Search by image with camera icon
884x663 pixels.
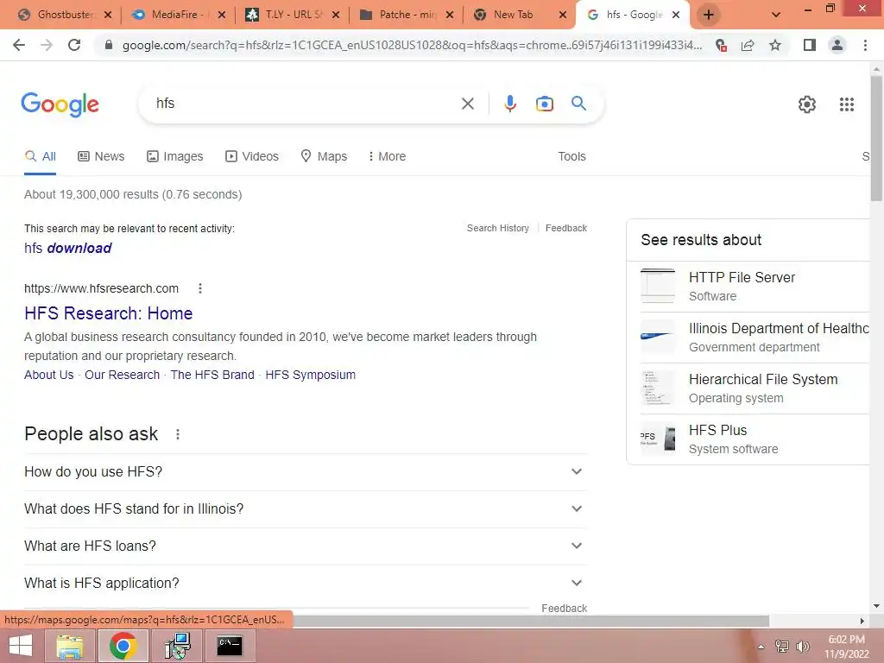544,104
